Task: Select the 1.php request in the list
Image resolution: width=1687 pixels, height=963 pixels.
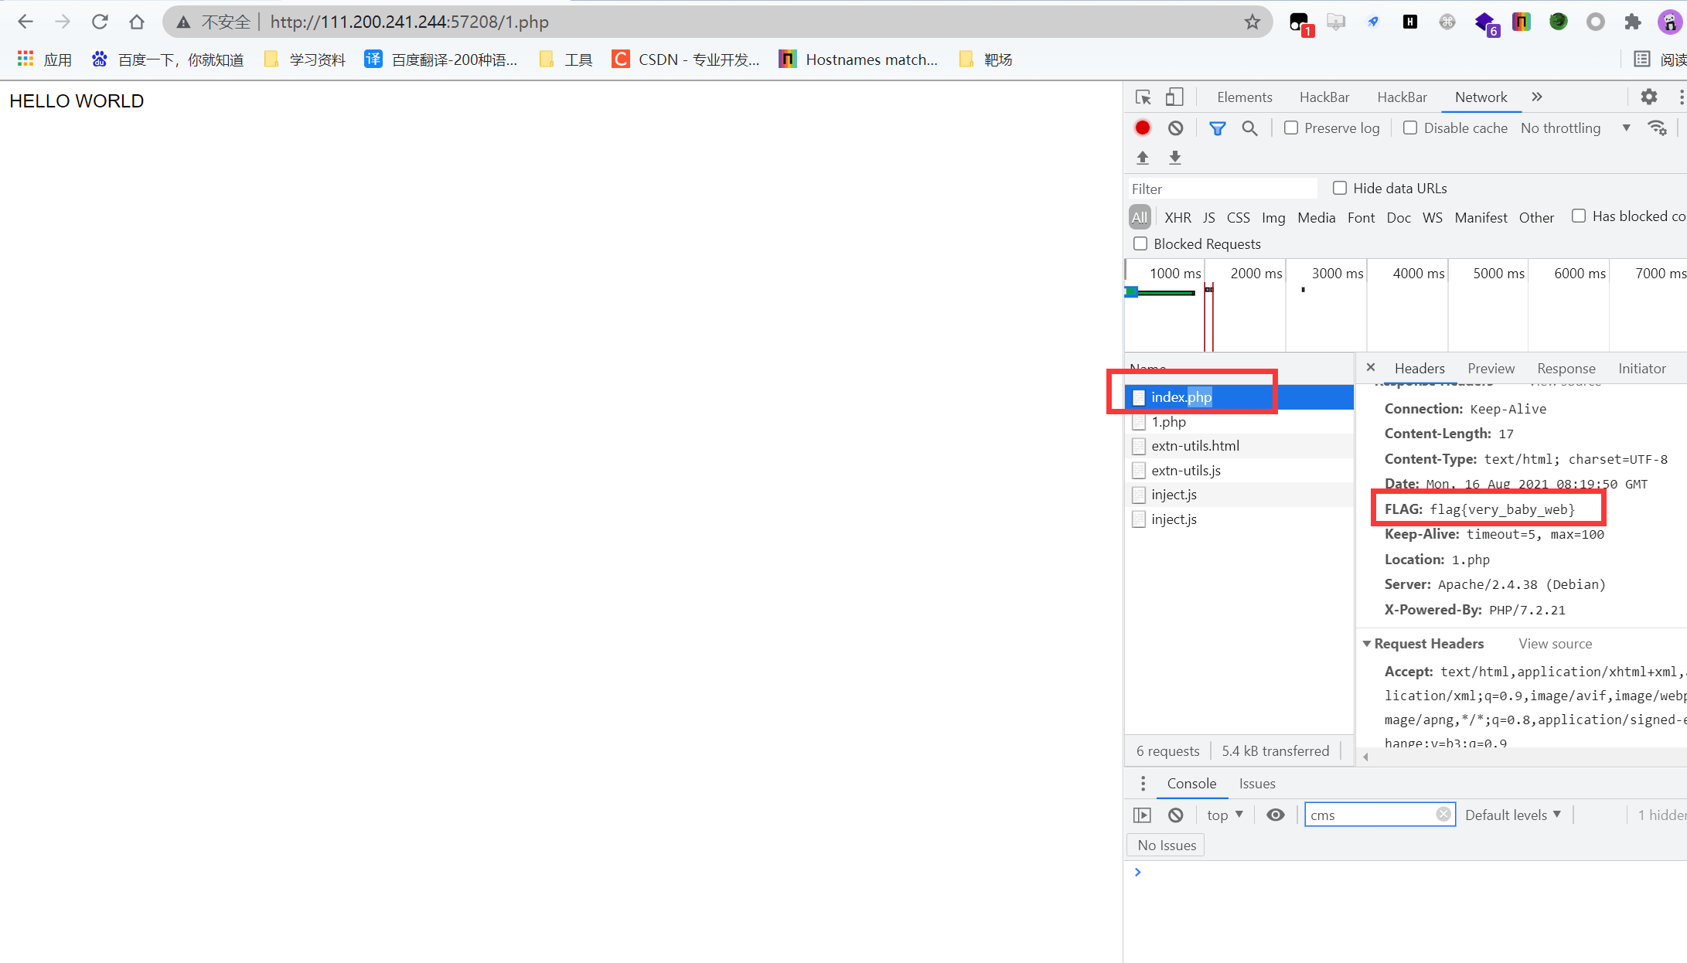Action: pyautogui.click(x=1168, y=422)
